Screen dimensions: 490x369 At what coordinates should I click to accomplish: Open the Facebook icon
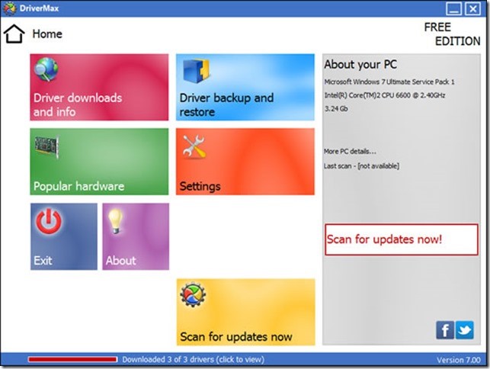445,330
